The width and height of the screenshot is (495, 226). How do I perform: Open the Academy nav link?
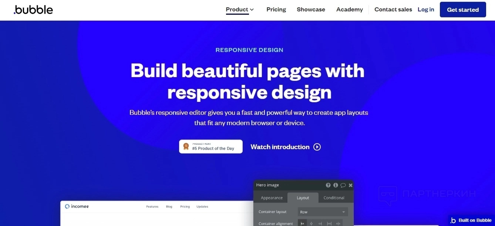[x=349, y=10]
